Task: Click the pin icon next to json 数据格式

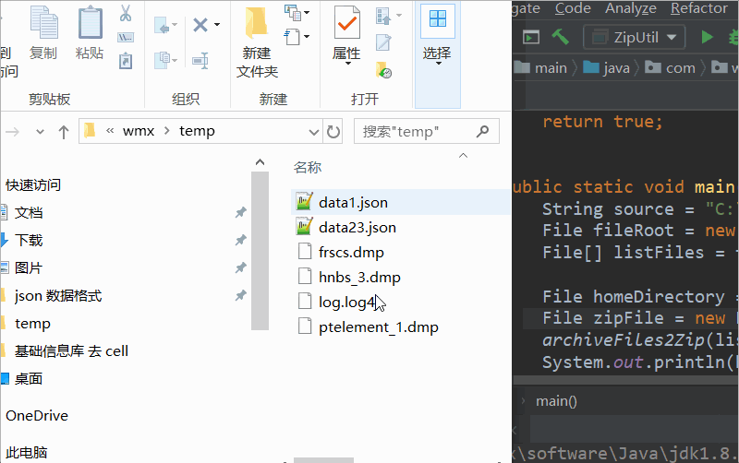Action: (x=241, y=295)
